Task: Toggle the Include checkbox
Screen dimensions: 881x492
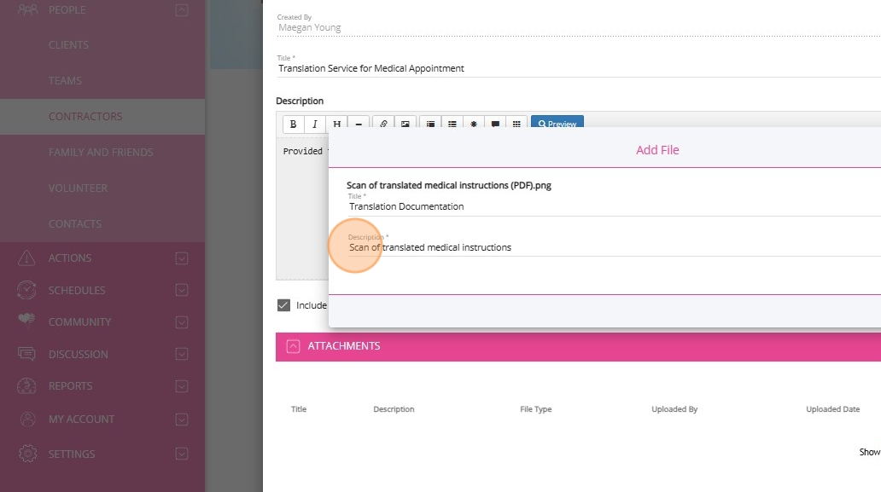Action: [x=283, y=305]
